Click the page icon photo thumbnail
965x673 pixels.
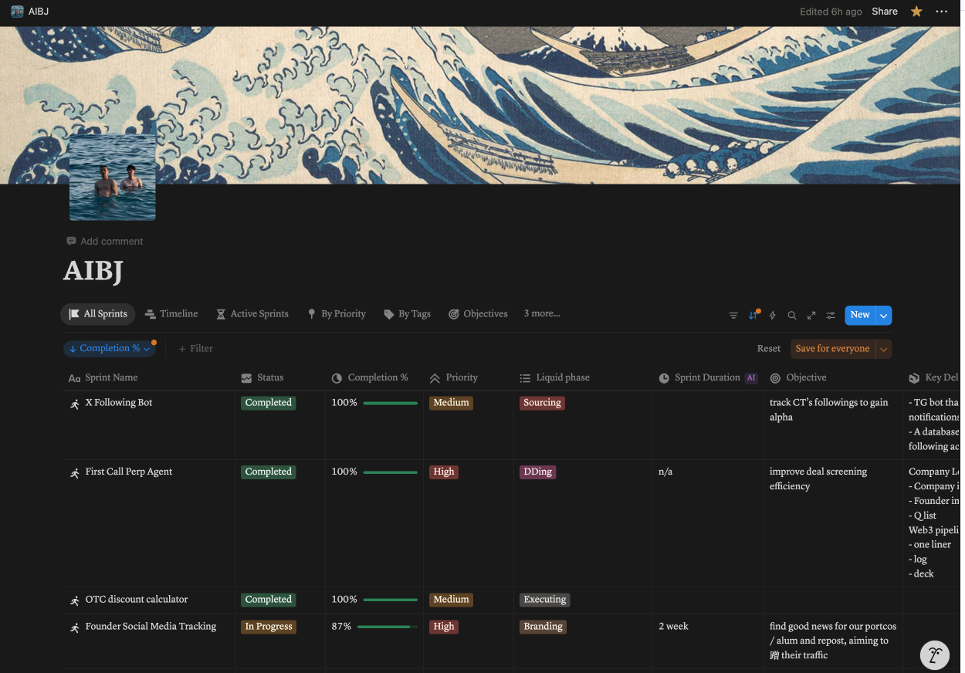tap(113, 177)
